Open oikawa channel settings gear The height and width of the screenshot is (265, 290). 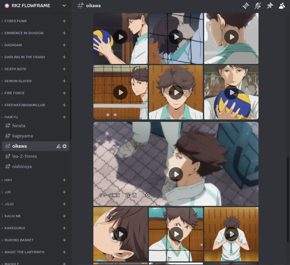pos(65,146)
